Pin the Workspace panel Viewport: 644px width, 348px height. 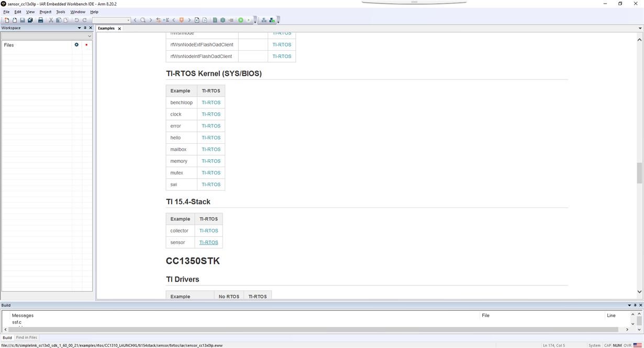click(x=85, y=28)
